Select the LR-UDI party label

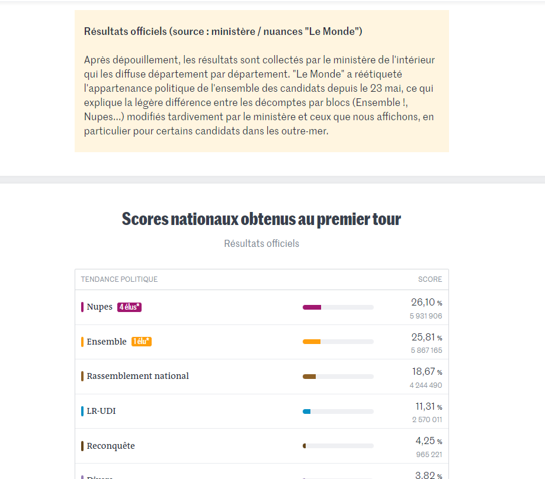click(101, 410)
